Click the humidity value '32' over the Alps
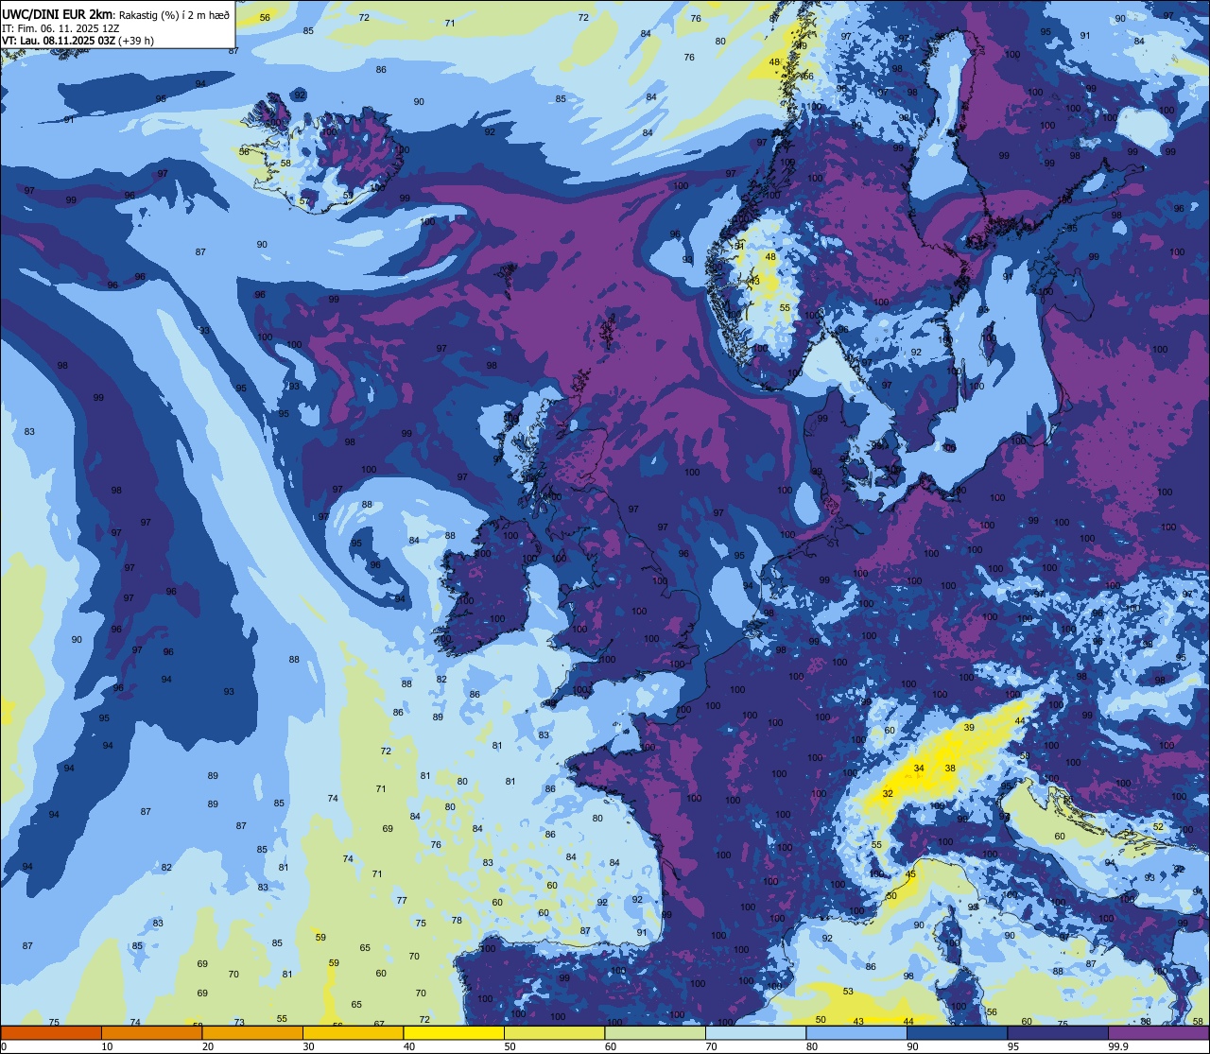1210x1054 pixels. click(888, 793)
